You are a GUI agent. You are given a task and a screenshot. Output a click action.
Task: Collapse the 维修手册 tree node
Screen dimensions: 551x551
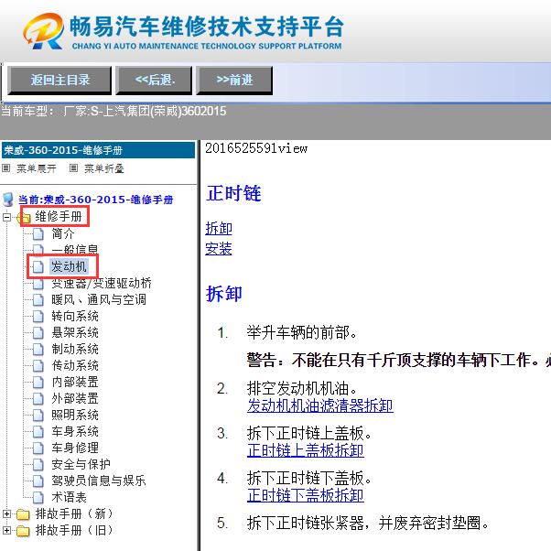click(6, 218)
